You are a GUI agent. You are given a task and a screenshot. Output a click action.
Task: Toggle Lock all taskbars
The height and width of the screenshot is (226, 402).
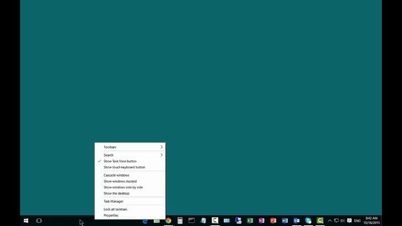point(130,209)
